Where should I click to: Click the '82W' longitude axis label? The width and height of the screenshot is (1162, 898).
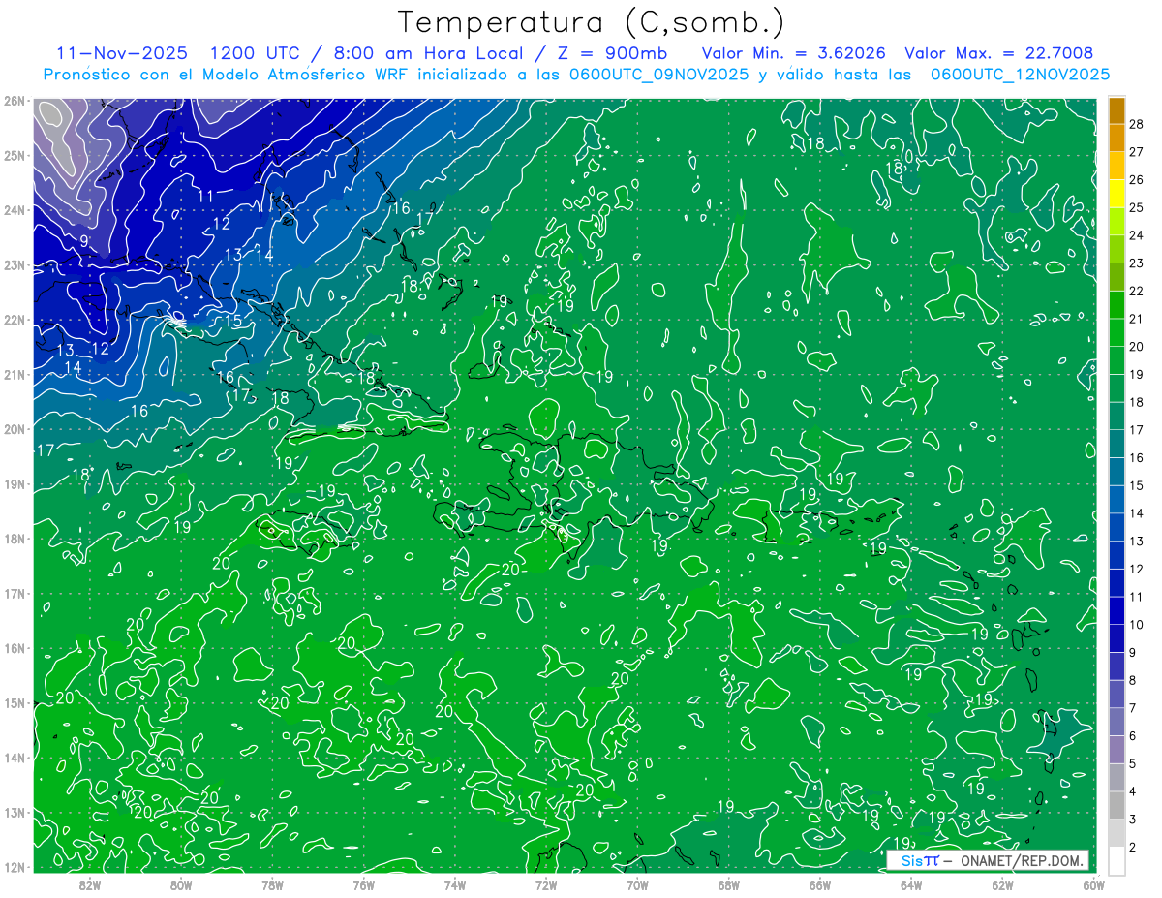click(90, 883)
